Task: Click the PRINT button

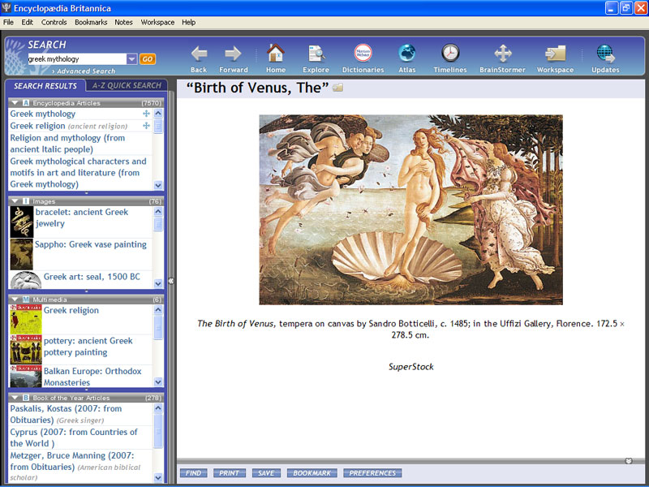Action: 230,473
